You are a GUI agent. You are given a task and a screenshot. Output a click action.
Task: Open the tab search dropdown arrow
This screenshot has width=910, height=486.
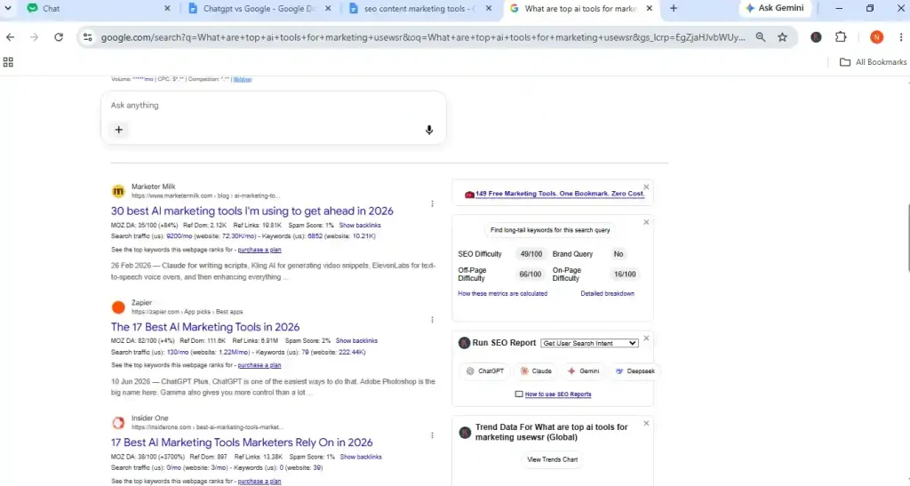[x=8, y=8]
